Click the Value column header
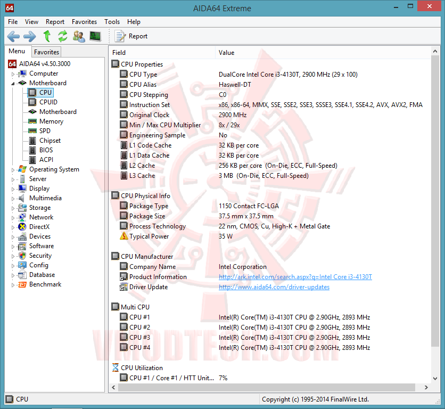The height and width of the screenshot is (409, 445). [323, 53]
